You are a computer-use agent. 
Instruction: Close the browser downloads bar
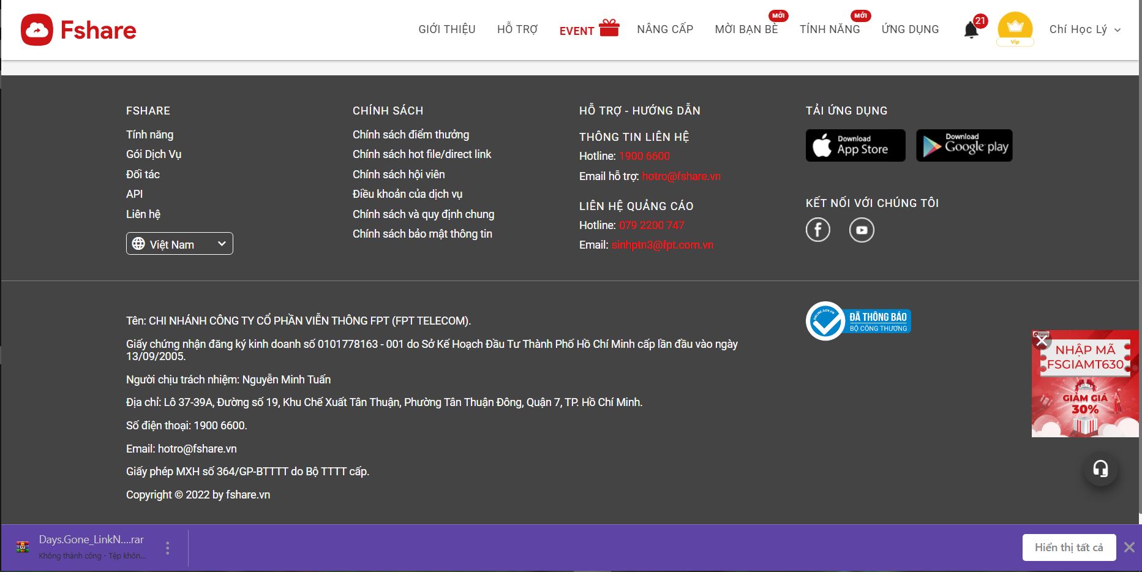coord(1129,548)
